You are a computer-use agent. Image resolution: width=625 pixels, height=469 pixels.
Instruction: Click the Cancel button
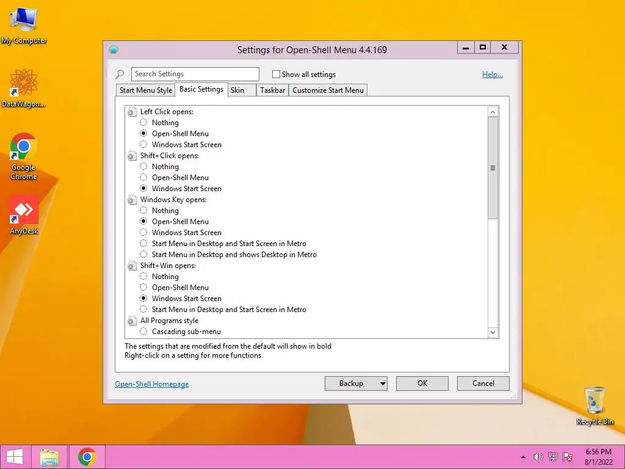coord(483,384)
